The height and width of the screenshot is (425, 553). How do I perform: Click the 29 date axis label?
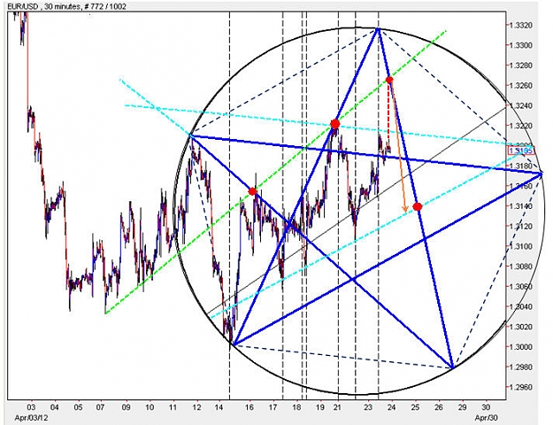(x=463, y=407)
